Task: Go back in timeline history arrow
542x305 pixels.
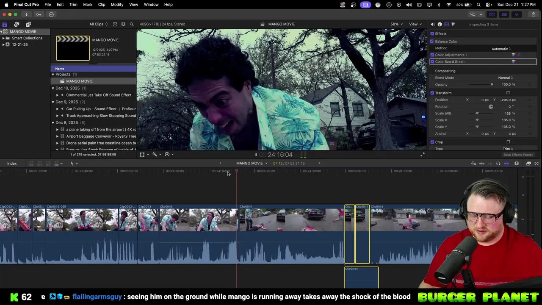Action: [220, 163]
